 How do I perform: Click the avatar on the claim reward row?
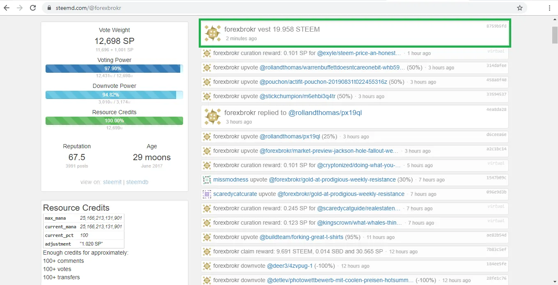point(207,252)
